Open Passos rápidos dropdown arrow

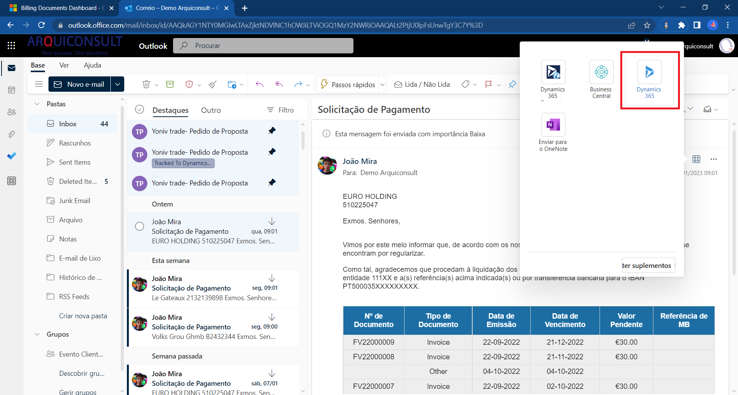click(382, 84)
